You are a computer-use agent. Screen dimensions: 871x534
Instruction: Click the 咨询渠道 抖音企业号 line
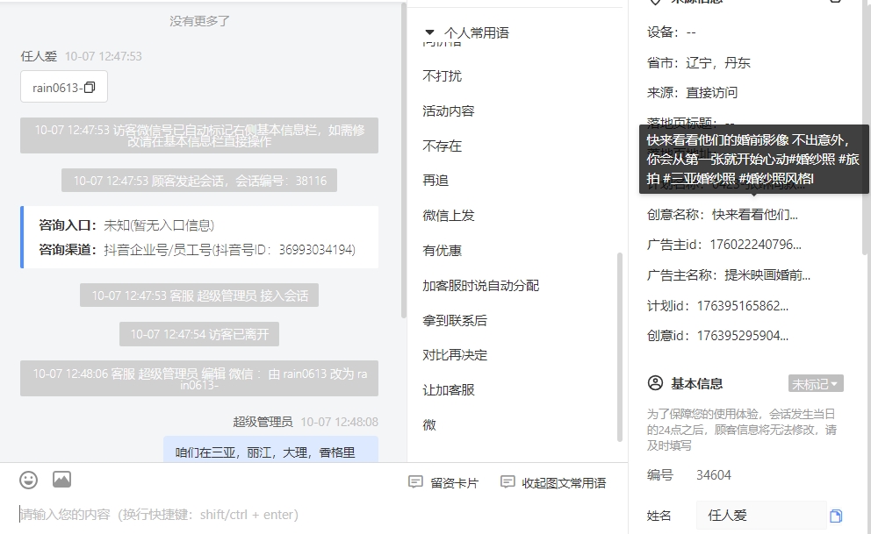pyautogui.click(x=198, y=250)
